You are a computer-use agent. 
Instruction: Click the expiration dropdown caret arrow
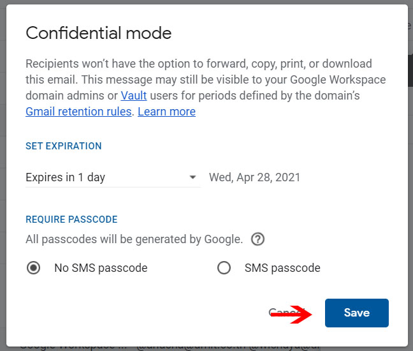[193, 177]
